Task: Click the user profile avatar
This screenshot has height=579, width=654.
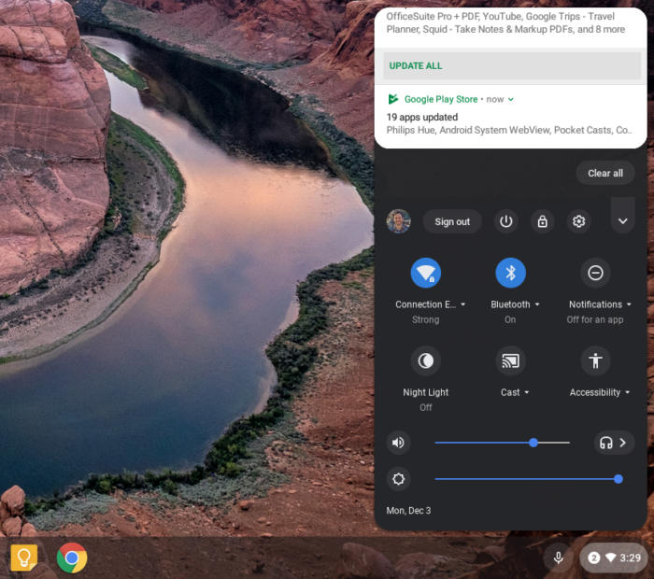Action: (398, 221)
